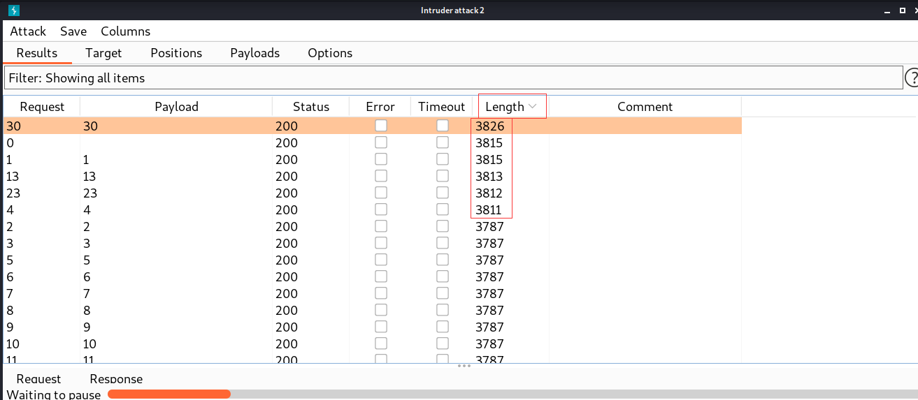
Task: Sort by the Payload column header
Action: pyautogui.click(x=176, y=107)
